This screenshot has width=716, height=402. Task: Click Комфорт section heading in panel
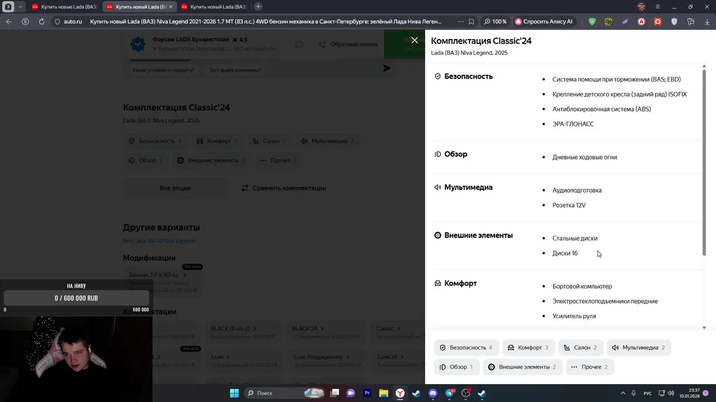pyautogui.click(x=460, y=284)
